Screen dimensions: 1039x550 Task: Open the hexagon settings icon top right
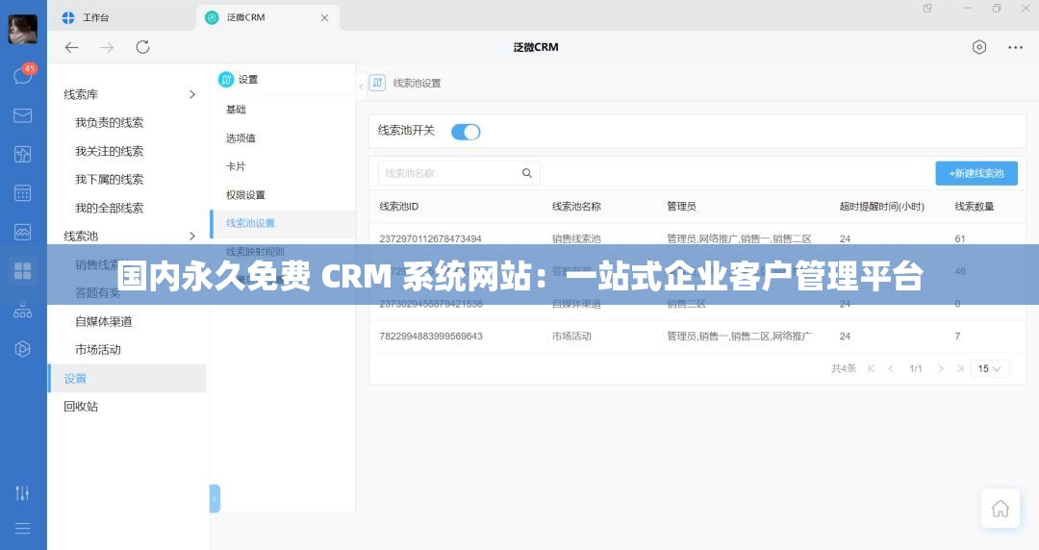[x=979, y=47]
